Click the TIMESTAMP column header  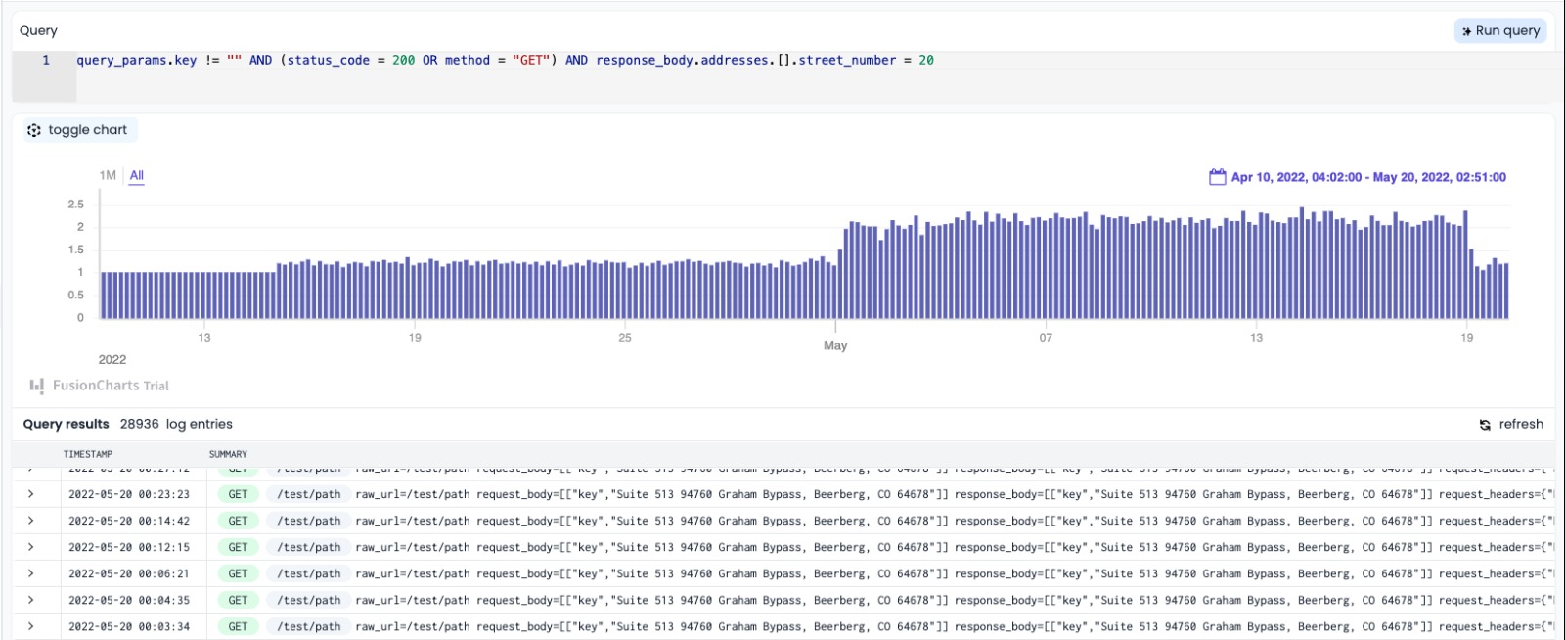(x=88, y=454)
